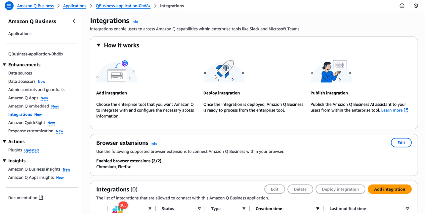Open Info link next to Integrations heading
The image size is (425, 213).
pyautogui.click(x=135, y=22)
